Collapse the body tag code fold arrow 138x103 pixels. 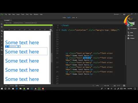tap(60, 30)
